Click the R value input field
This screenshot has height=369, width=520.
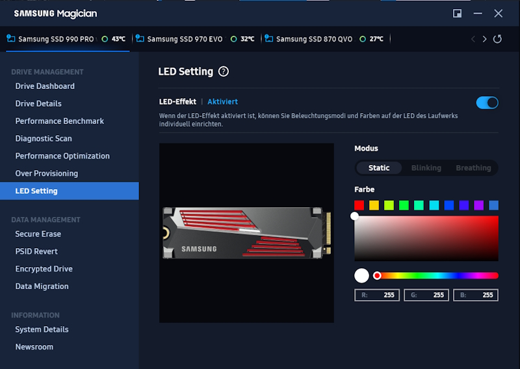pyautogui.click(x=377, y=295)
